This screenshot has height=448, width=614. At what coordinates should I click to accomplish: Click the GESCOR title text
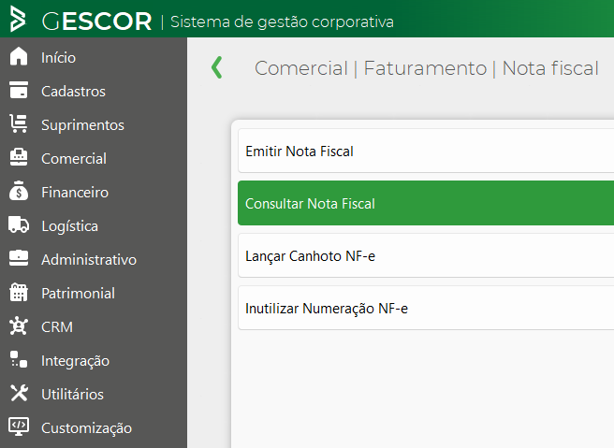click(96, 22)
